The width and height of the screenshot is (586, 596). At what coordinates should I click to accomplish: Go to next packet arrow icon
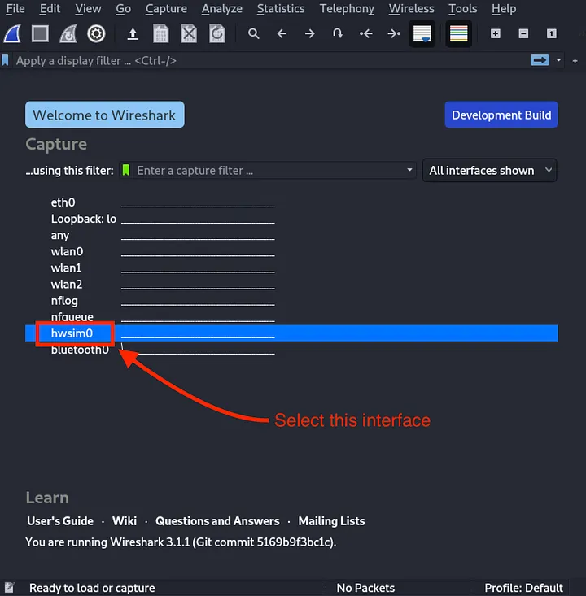point(309,34)
